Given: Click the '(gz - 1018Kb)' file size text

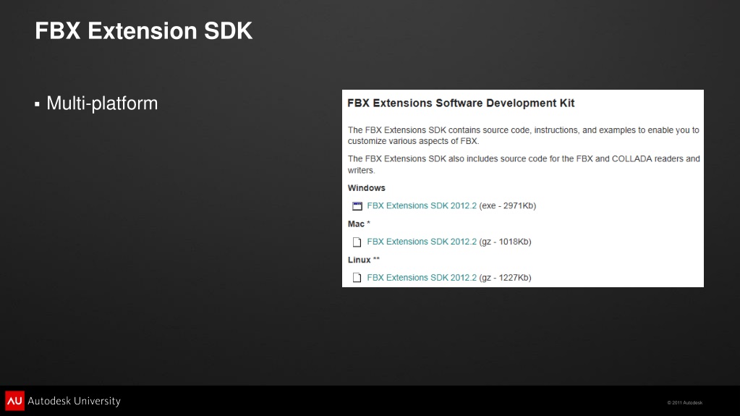Looking at the screenshot, I should pyautogui.click(x=505, y=242).
